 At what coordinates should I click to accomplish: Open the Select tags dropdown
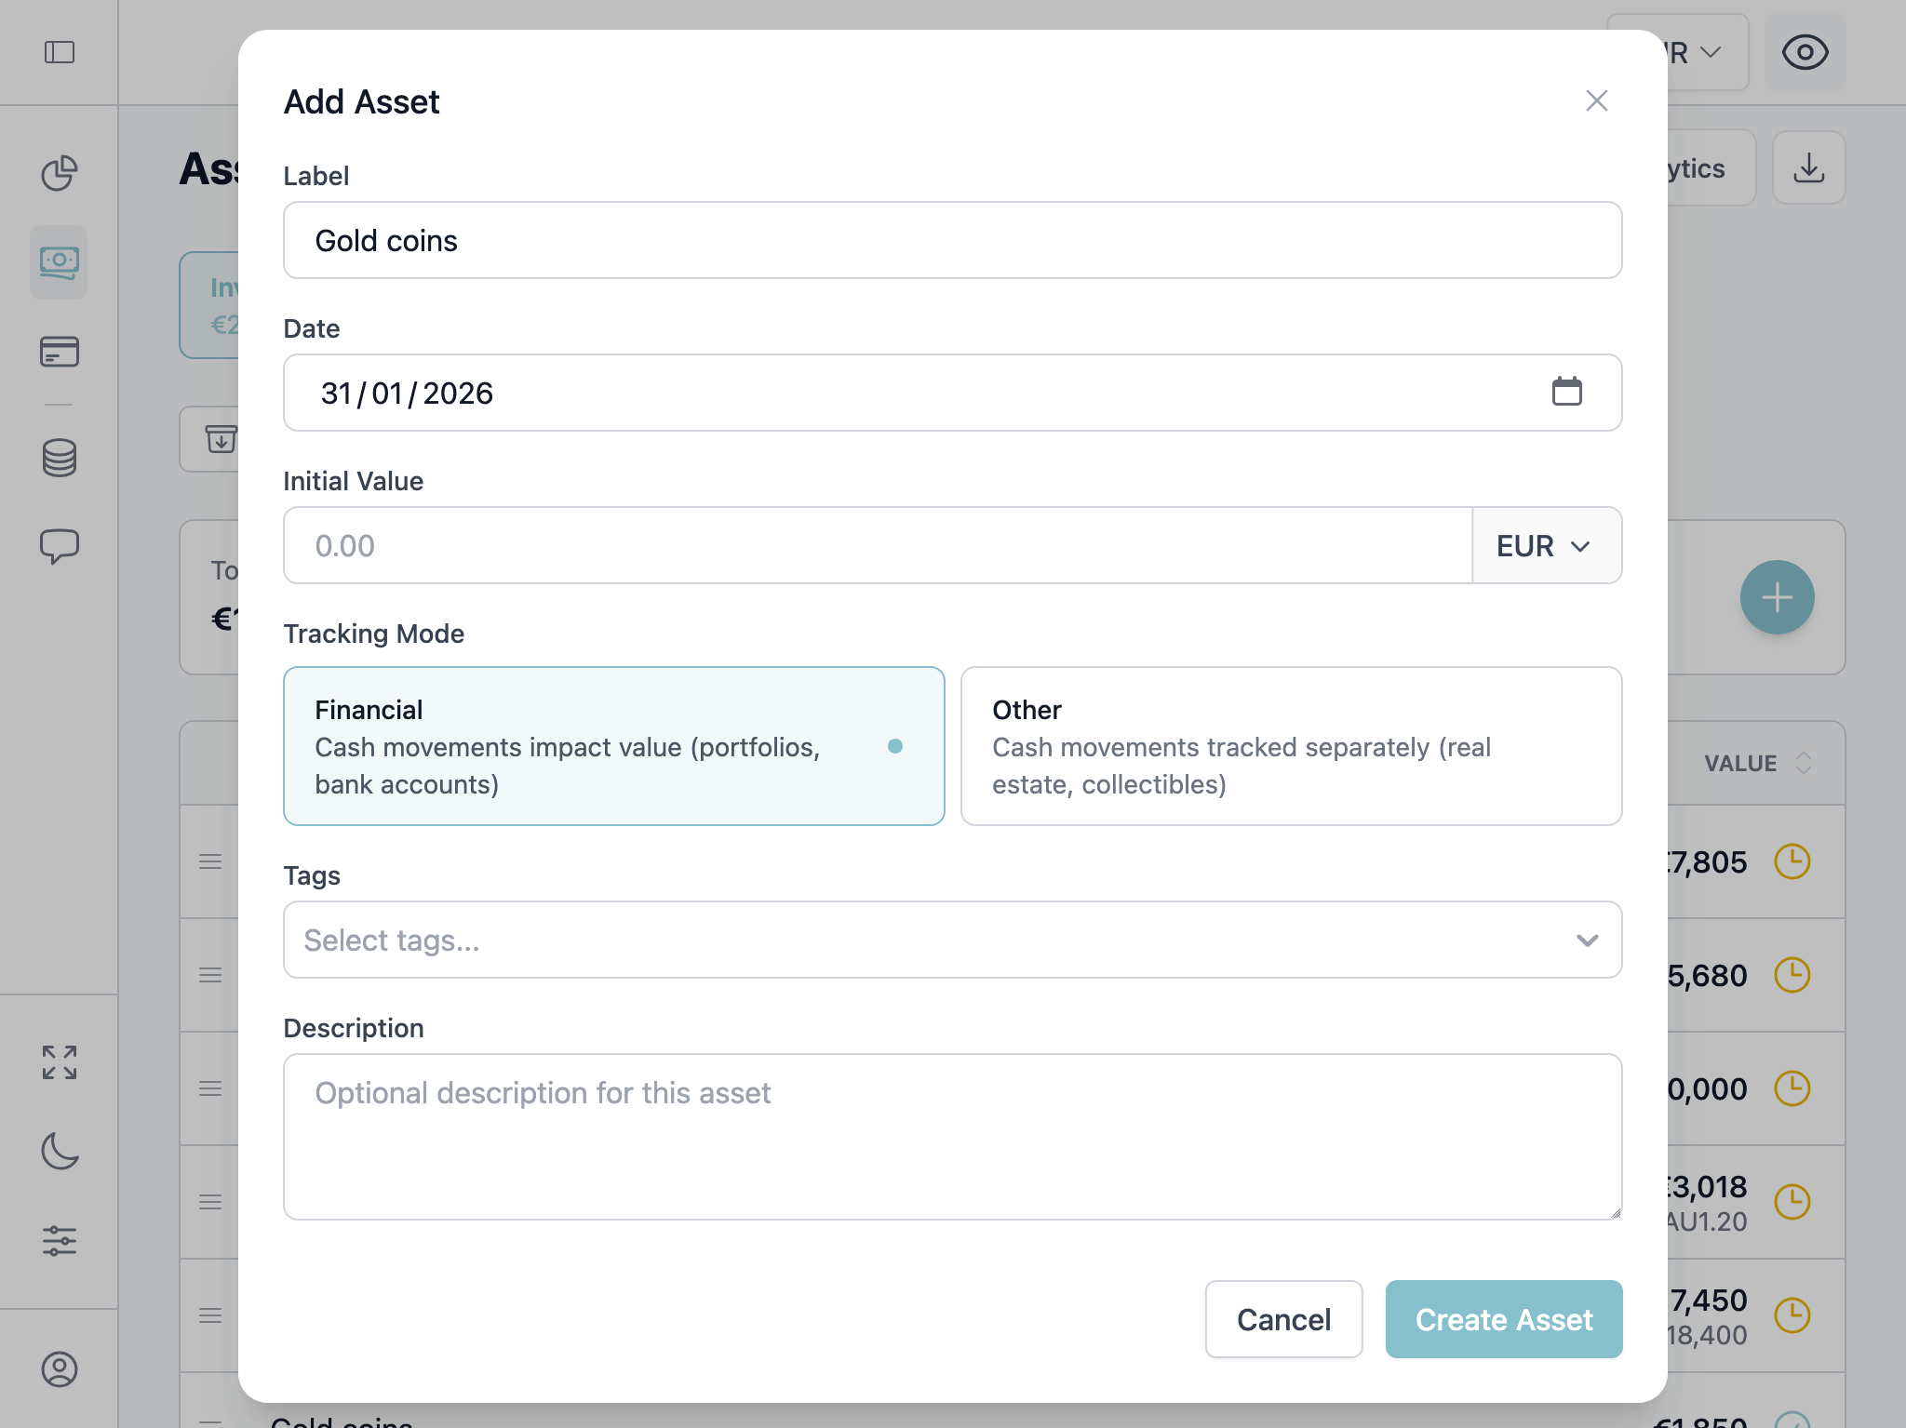951,940
